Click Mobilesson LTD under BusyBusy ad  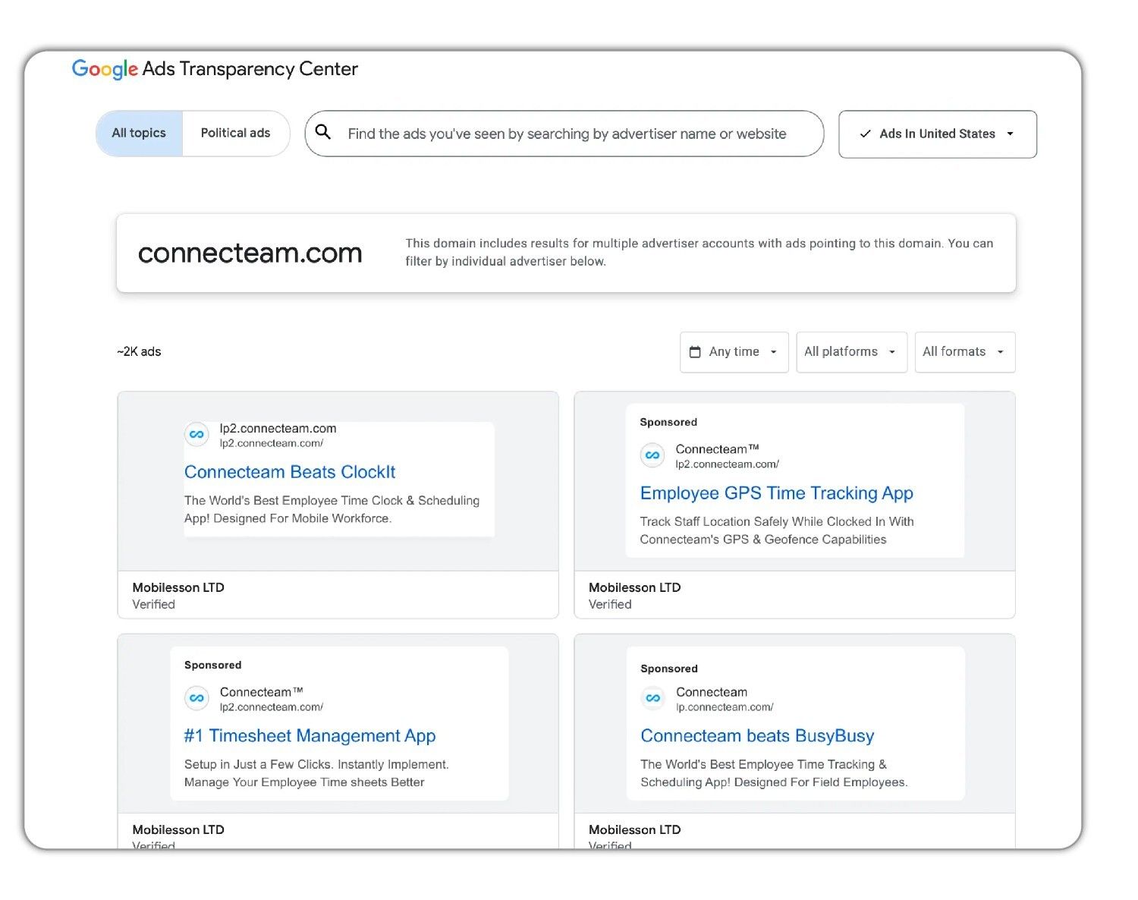[x=634, y=829]
